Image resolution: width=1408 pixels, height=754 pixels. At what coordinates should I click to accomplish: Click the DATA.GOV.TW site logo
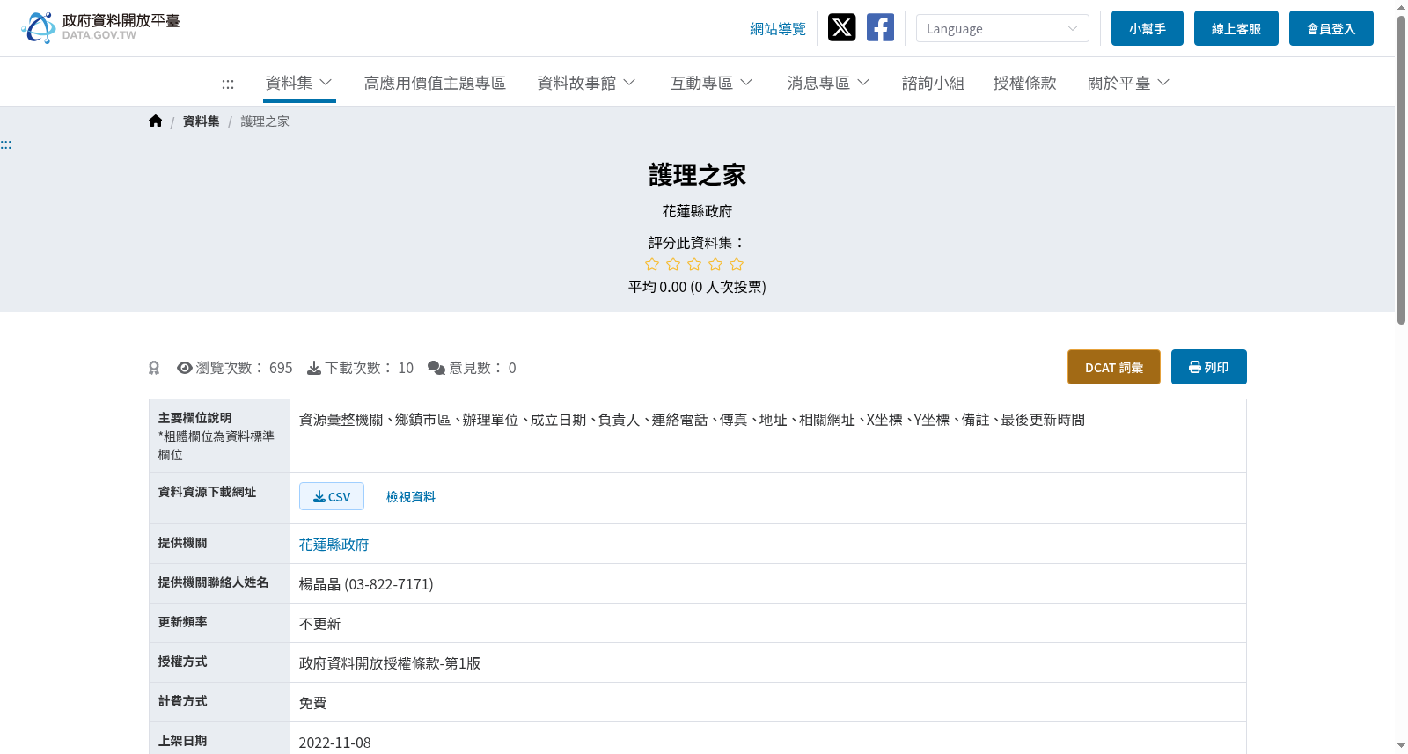coord(100,27)
